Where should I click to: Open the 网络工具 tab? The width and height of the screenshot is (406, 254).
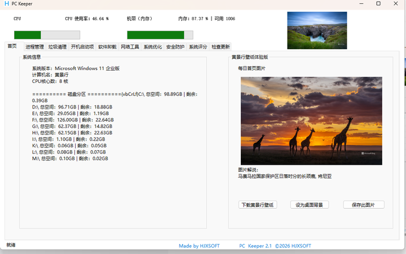coord(130,47)
